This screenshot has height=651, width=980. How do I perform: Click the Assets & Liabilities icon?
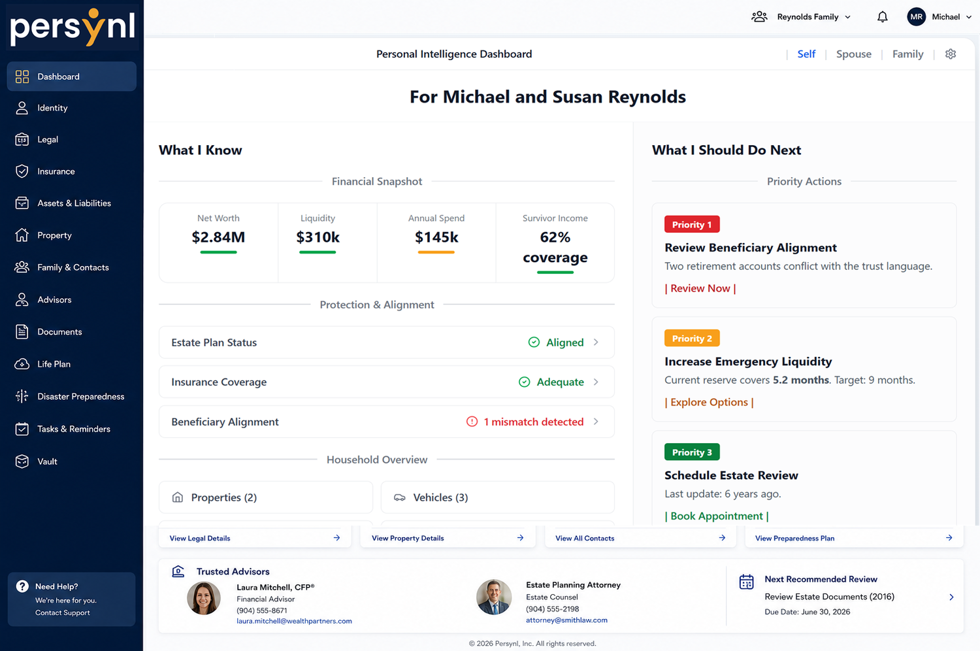pos(22,203)
